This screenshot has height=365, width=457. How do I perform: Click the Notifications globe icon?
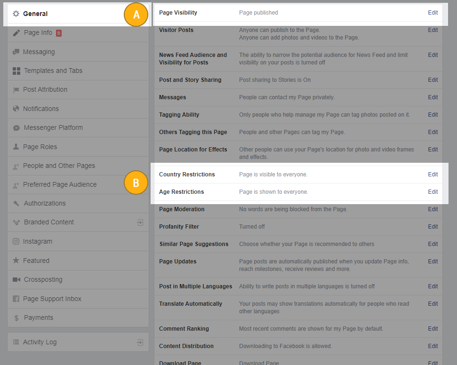pos(16,109)
